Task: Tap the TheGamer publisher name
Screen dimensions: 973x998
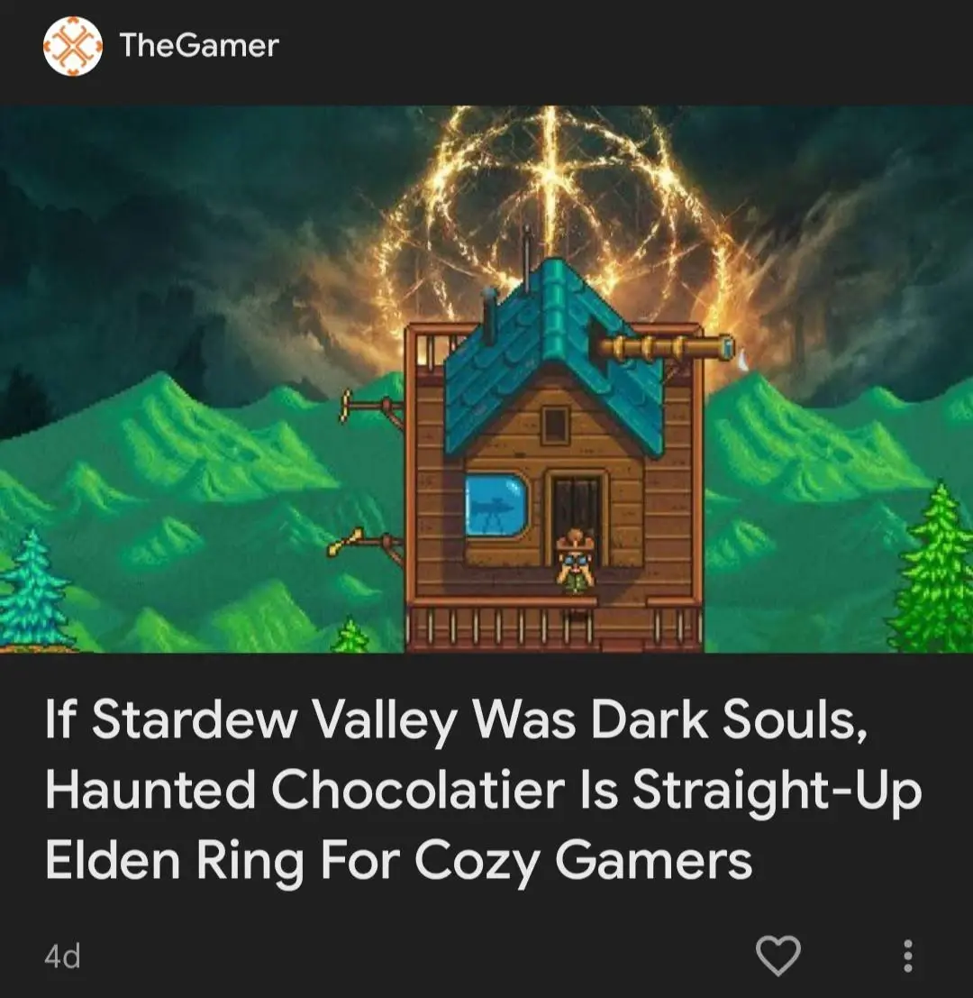Action: [199, 46]
